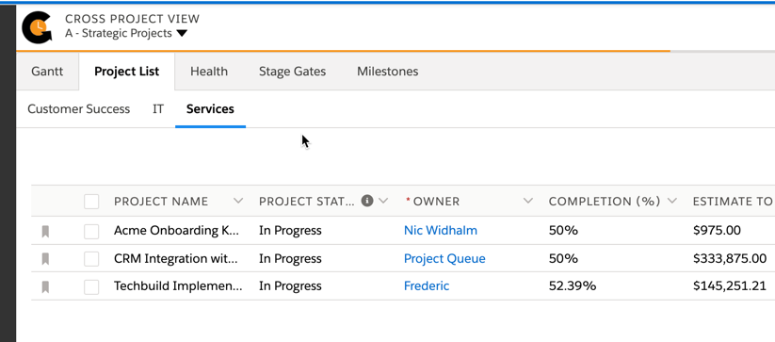
Task: Click bookmark icon for Techbuild Implementation row
Action: tap(45, 287)
